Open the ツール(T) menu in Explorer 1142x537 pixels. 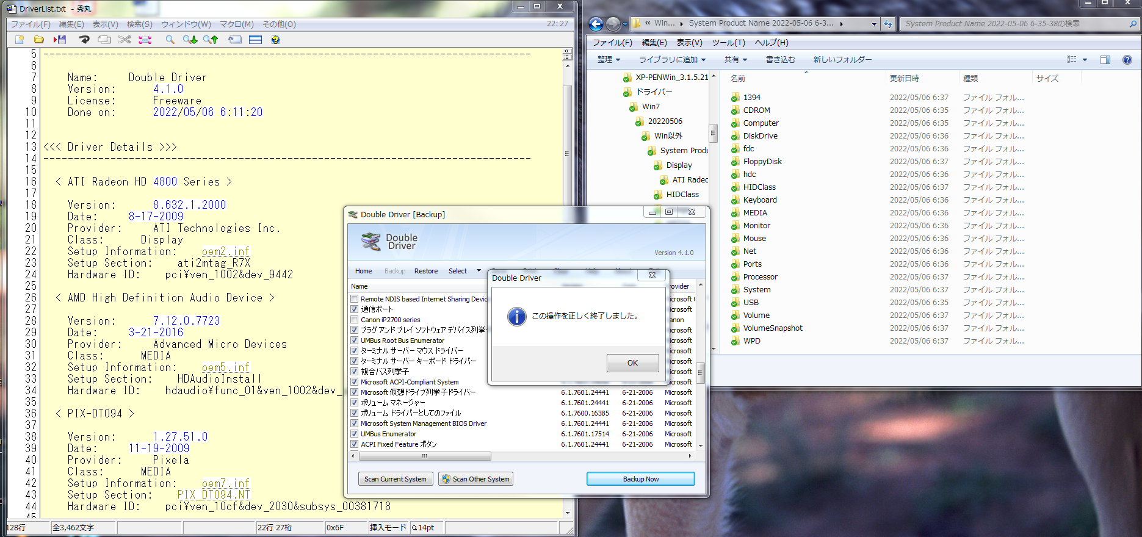(728, 43)
